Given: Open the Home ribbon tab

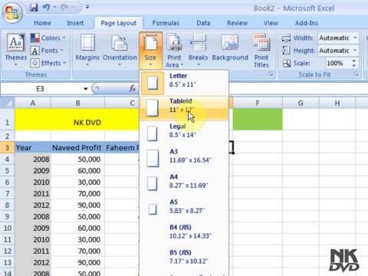Looking at the screenshot, I should point(42,23).
